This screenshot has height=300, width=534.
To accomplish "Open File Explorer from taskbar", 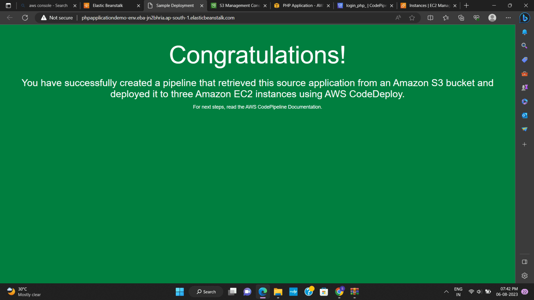I will pos(278,292).
